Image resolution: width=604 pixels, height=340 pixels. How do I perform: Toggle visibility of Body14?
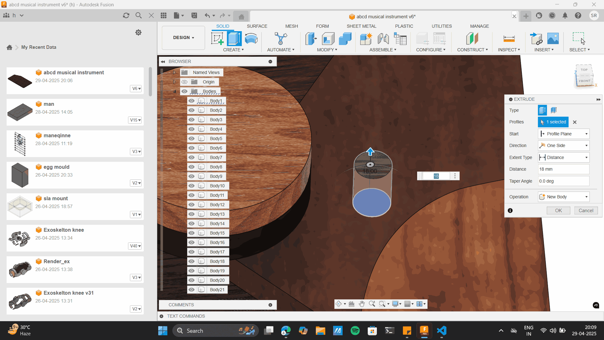point(191,224)
